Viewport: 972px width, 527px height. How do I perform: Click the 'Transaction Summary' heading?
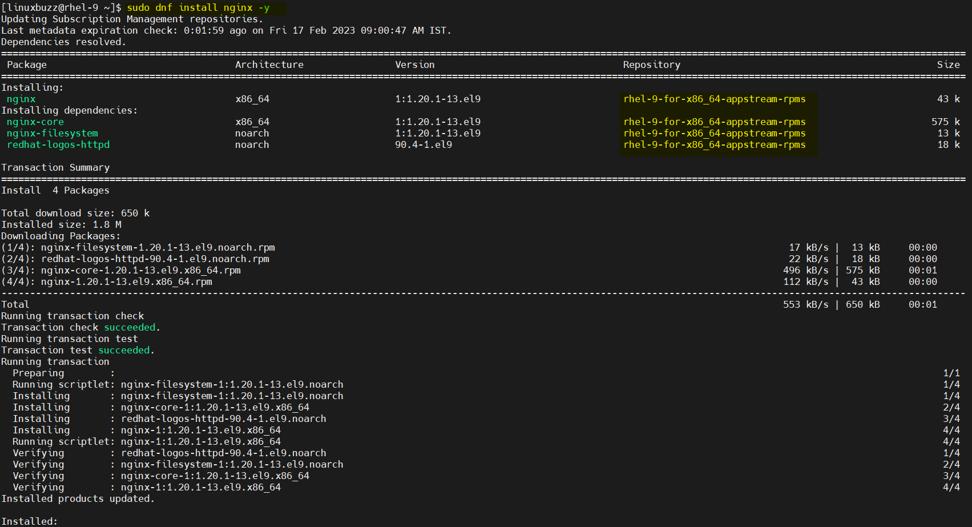[x=55, y=167]
